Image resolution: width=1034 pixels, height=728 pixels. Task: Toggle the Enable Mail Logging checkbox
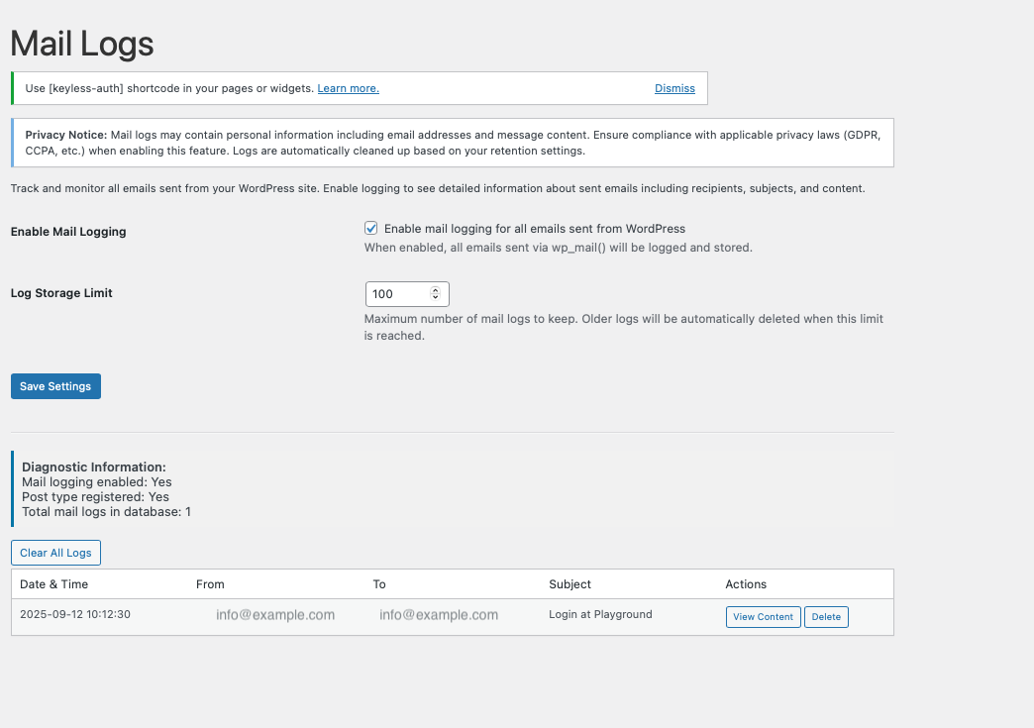(371, 228)
